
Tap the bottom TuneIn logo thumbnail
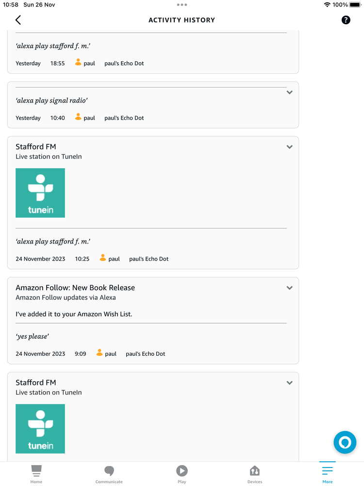(40, 429)
